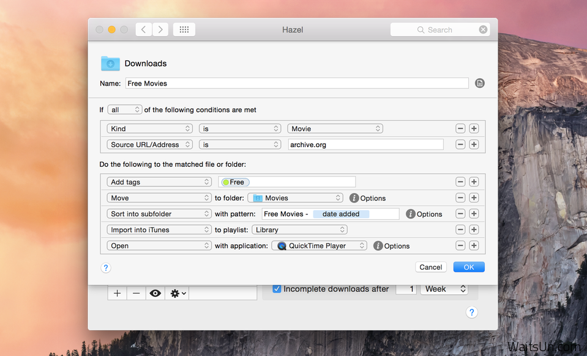Show all preferences grid button
This screenshot has height=356, width=587.
(184, 29)
